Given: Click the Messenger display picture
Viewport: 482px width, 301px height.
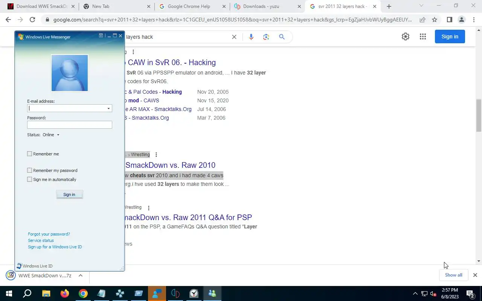Looking at the screenshot, I should click(70, 73).
